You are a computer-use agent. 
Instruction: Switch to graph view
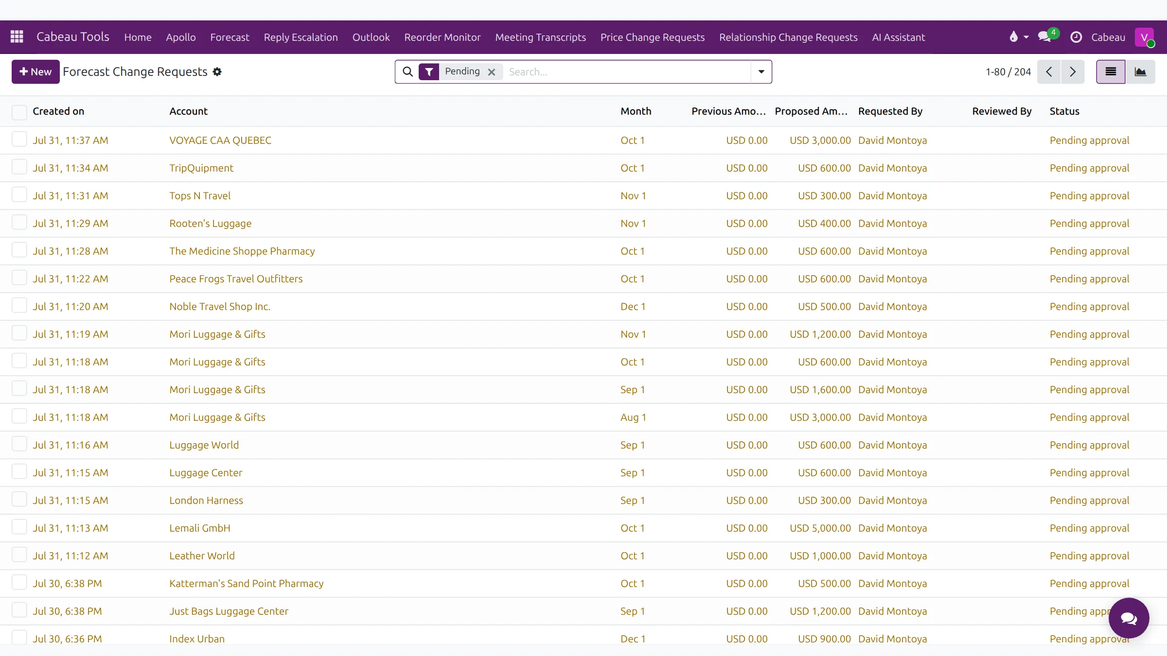click(x=1140, y=72)
